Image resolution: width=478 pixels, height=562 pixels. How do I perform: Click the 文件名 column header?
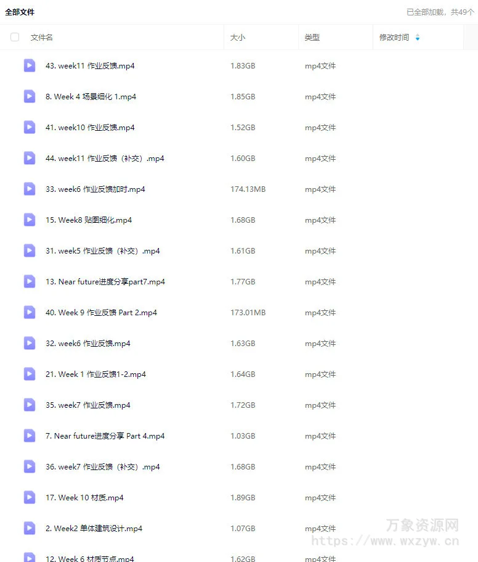(x=41, y=37)
